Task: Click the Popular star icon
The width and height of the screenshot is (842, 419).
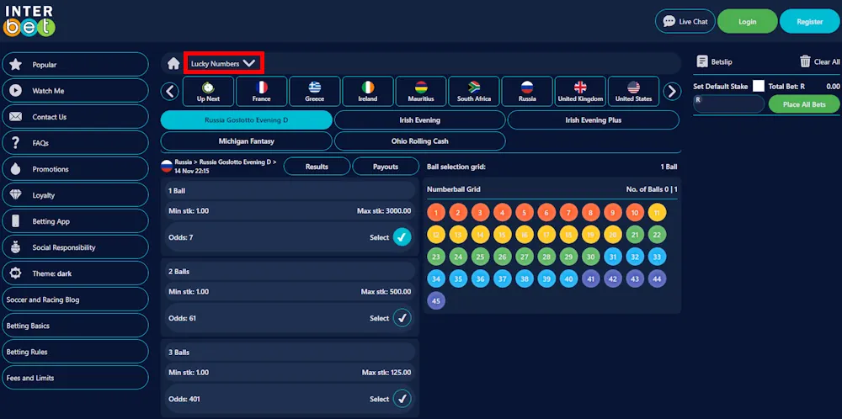Action: (x=15, y=65)
